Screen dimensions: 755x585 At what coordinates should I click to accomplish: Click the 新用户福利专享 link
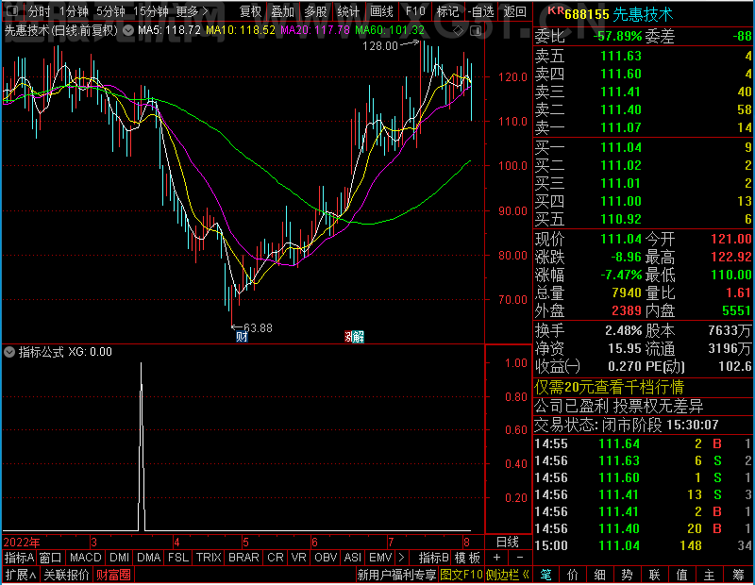click(x=396, y=575)
